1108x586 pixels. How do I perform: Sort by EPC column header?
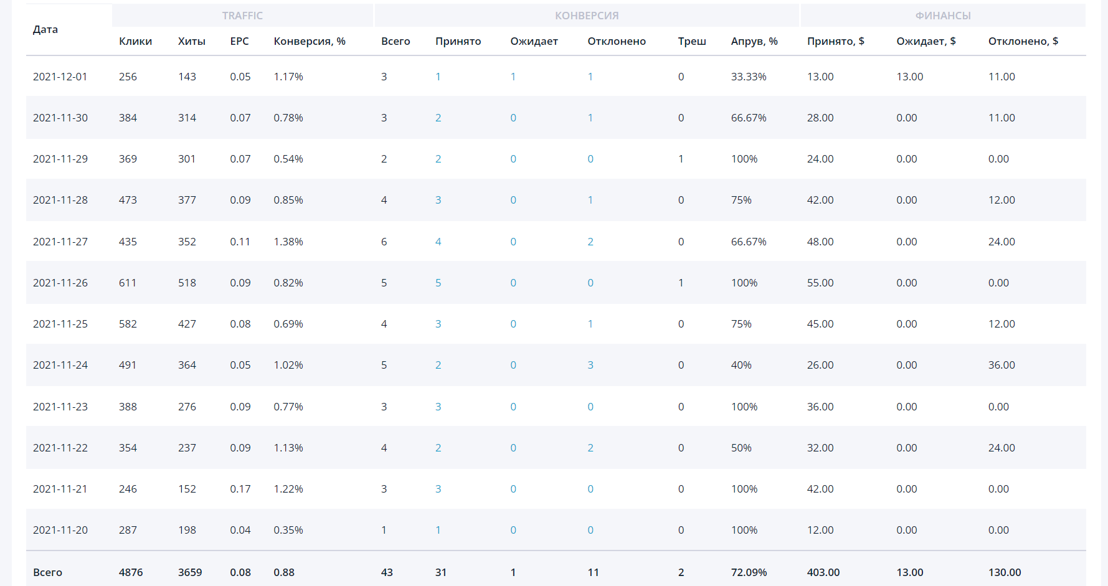[239, 41]
